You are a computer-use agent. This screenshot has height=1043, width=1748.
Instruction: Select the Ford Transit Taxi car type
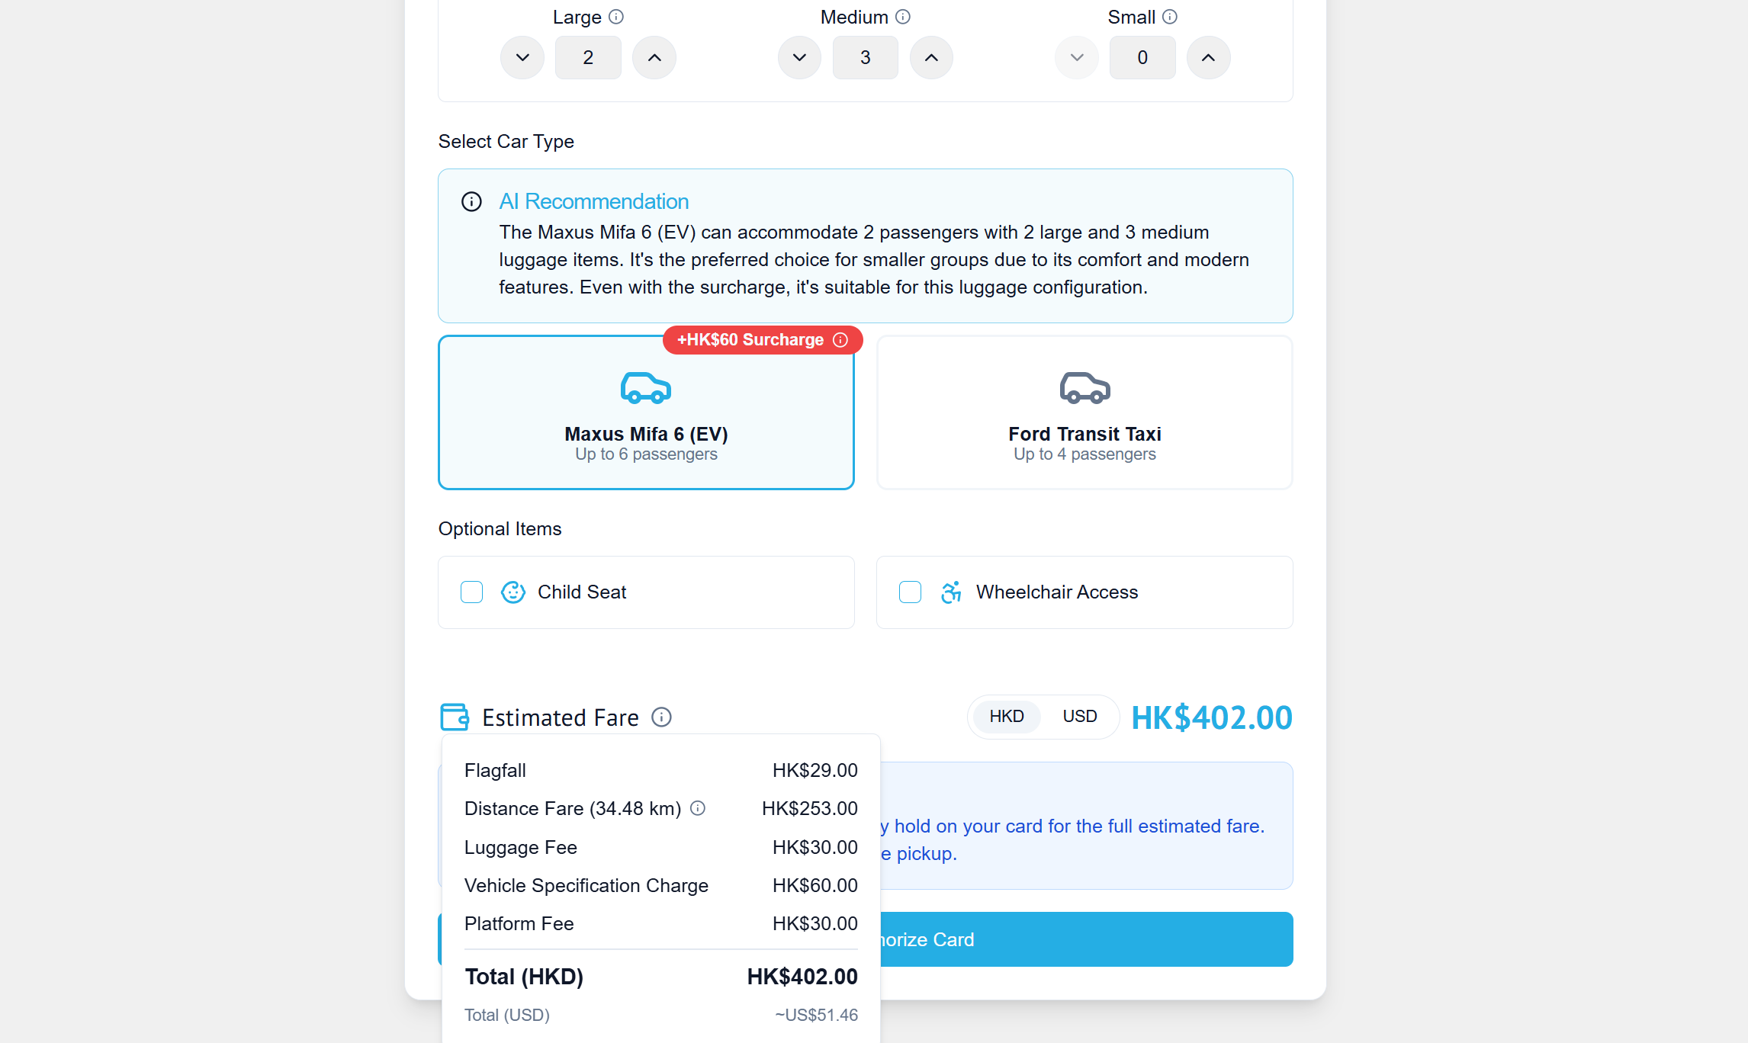[x=1084, y=412]
